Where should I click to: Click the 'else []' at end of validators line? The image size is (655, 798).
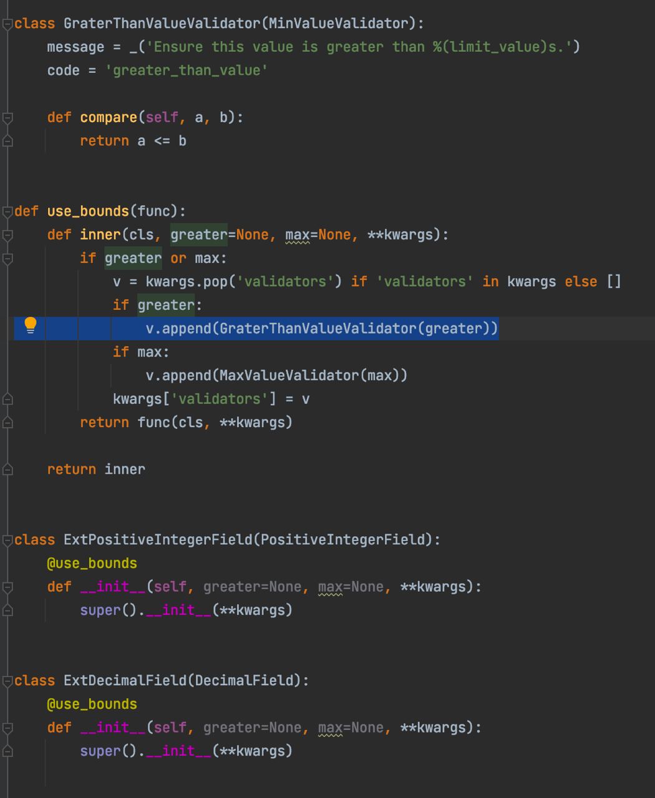pos(593,282)
